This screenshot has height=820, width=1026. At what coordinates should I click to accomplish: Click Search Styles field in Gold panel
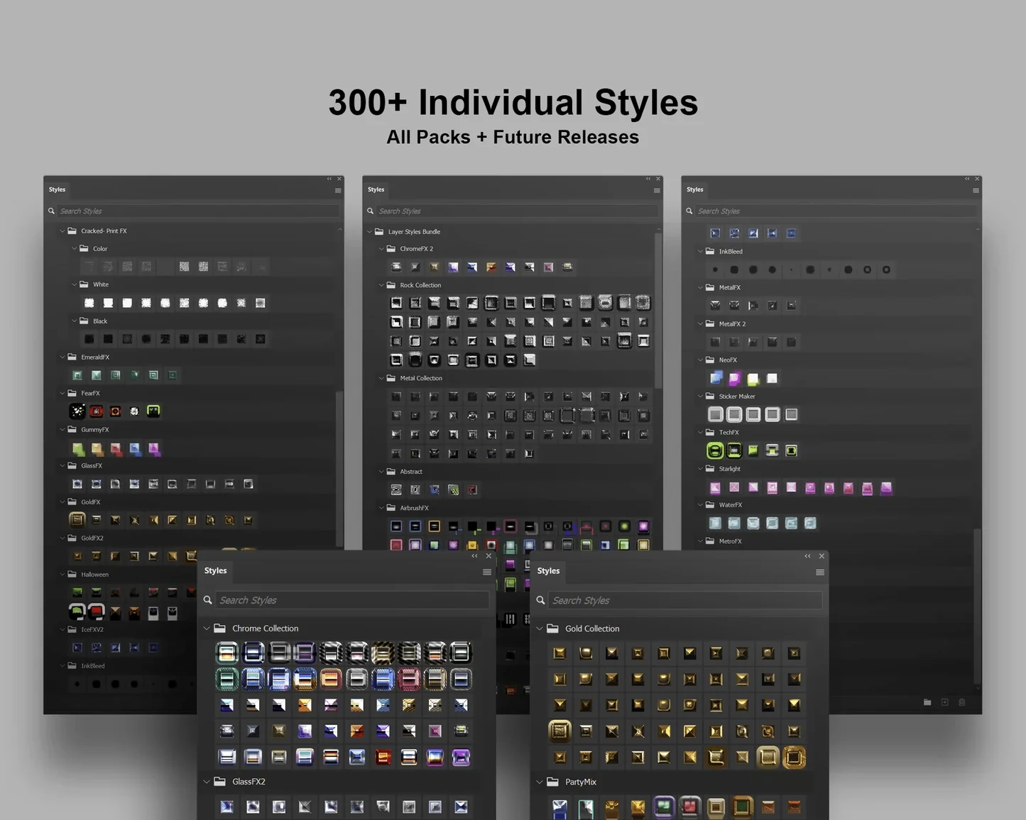[685, 600]
